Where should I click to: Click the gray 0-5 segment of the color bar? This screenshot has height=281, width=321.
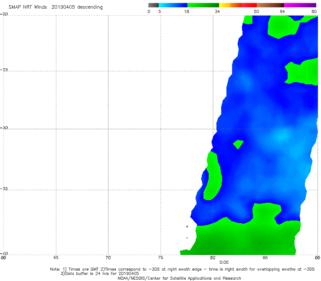[x=154, y=5]
